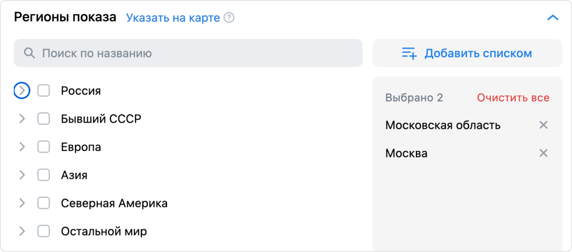Image resolution: width=572 pixels, height=252 pixels.
Task: Click the search magnifier icon
Action: pyautogui.click(x=30, y=54)
